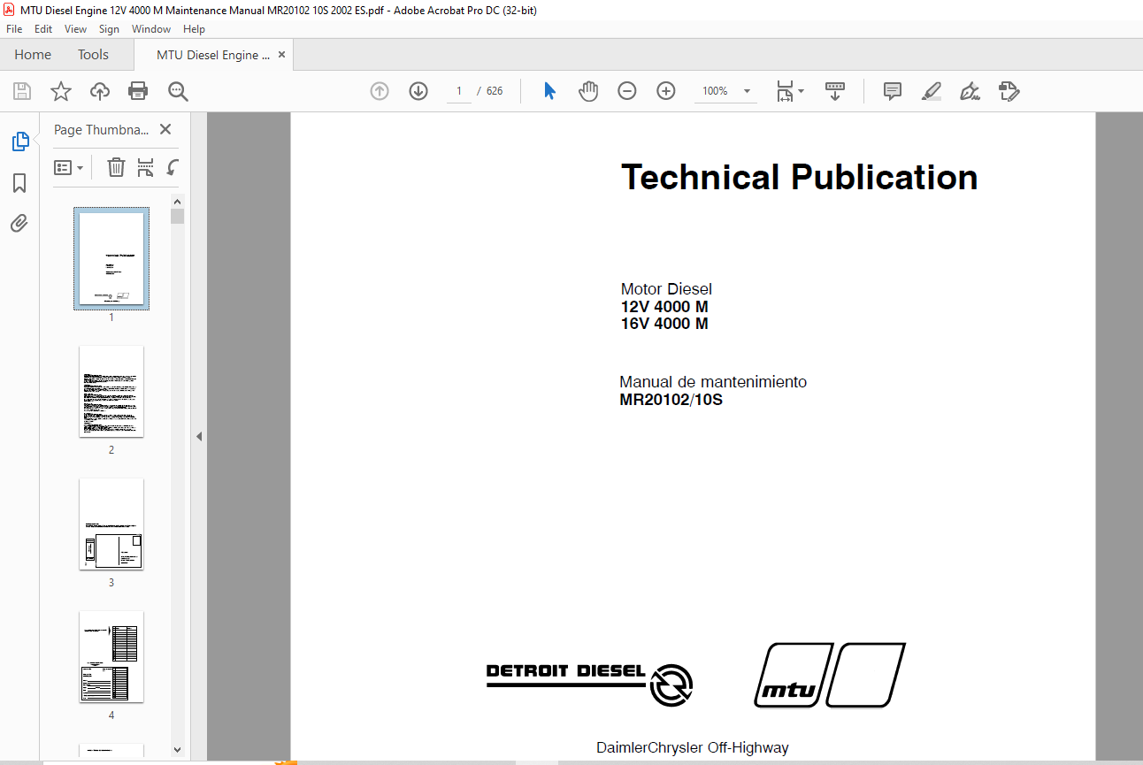Go to next page arrow
Screen dimensions: 1143x765
pos(418,91)
